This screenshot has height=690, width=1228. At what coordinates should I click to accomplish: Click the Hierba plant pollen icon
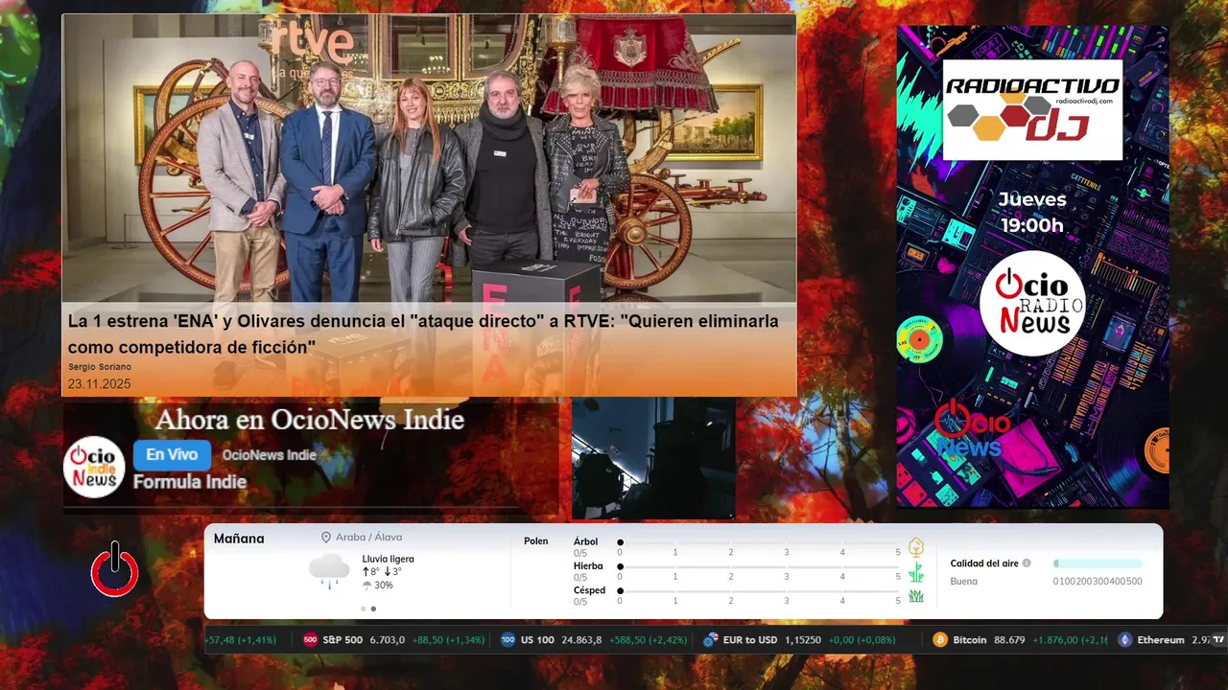click(916, 572)
